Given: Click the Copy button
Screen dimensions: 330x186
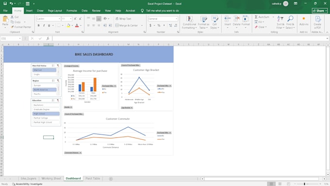Looking at the screenshot, I should click(16, 22).
